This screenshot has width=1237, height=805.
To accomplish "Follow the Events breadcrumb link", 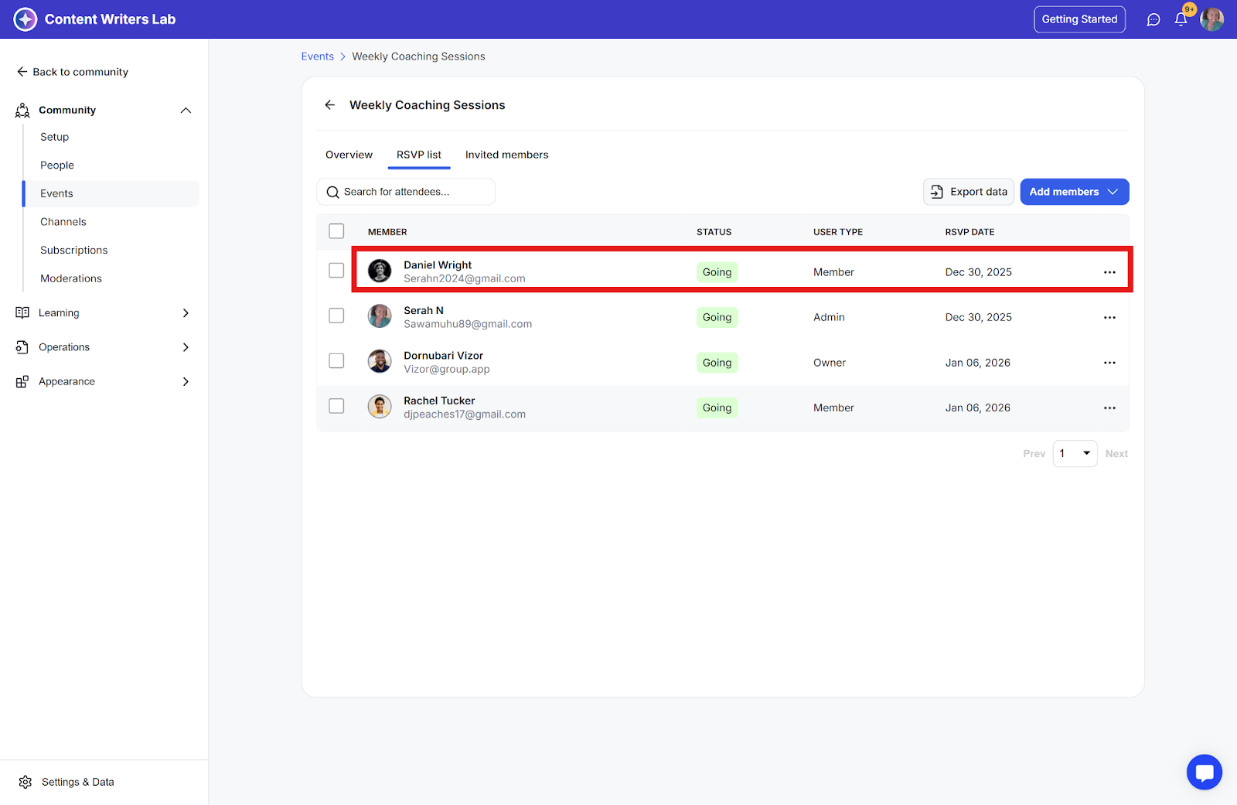I will tap(317, 56).
